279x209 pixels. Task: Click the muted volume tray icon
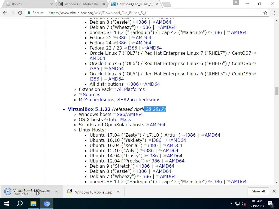pos(244,204)
